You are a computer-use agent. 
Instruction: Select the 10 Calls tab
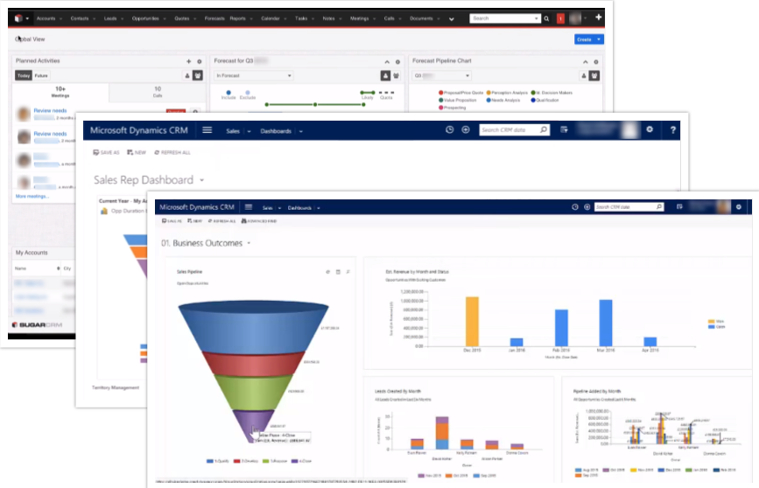click(158, 92)
